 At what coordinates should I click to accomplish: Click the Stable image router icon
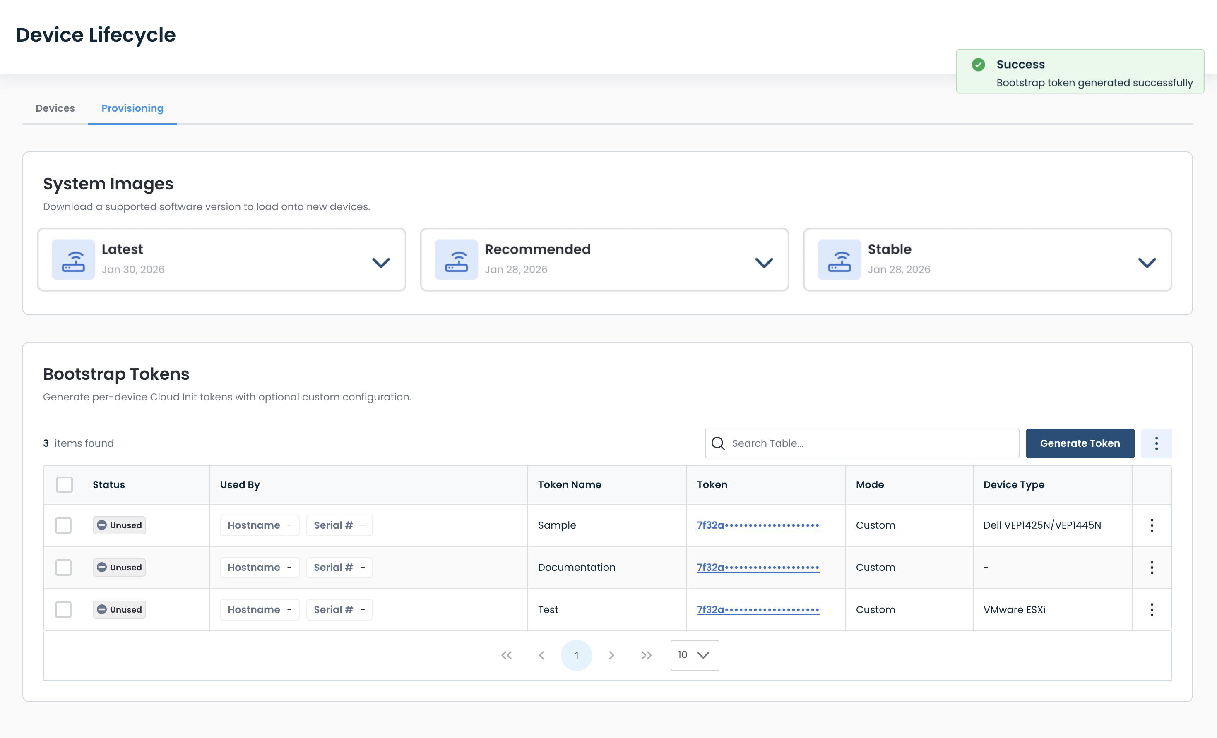(839, 260)
